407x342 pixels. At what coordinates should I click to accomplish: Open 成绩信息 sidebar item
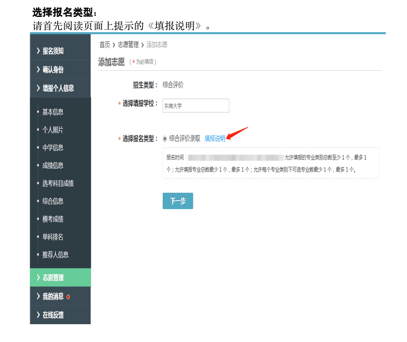(53, 165)
